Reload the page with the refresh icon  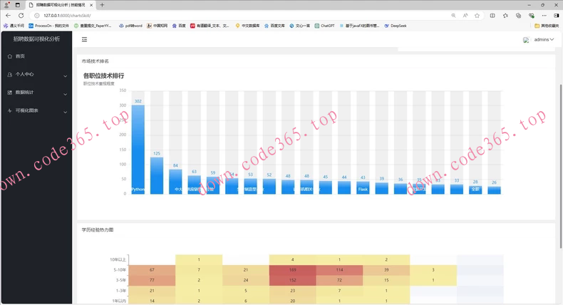21,15
